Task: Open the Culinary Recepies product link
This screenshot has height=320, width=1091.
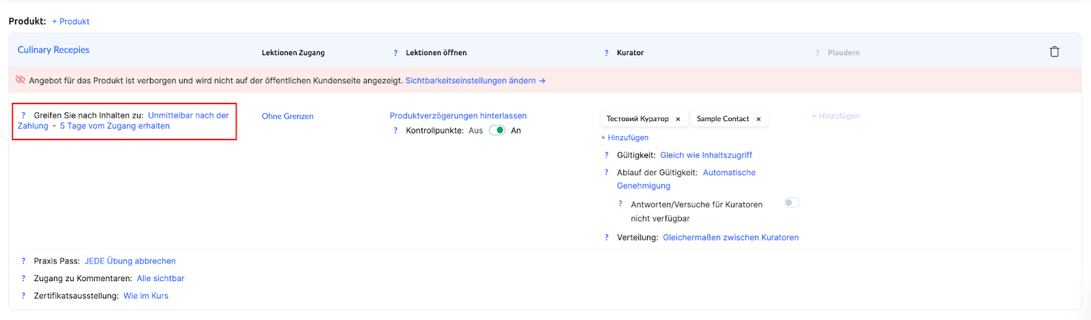Action: click(x=53, y=50)
